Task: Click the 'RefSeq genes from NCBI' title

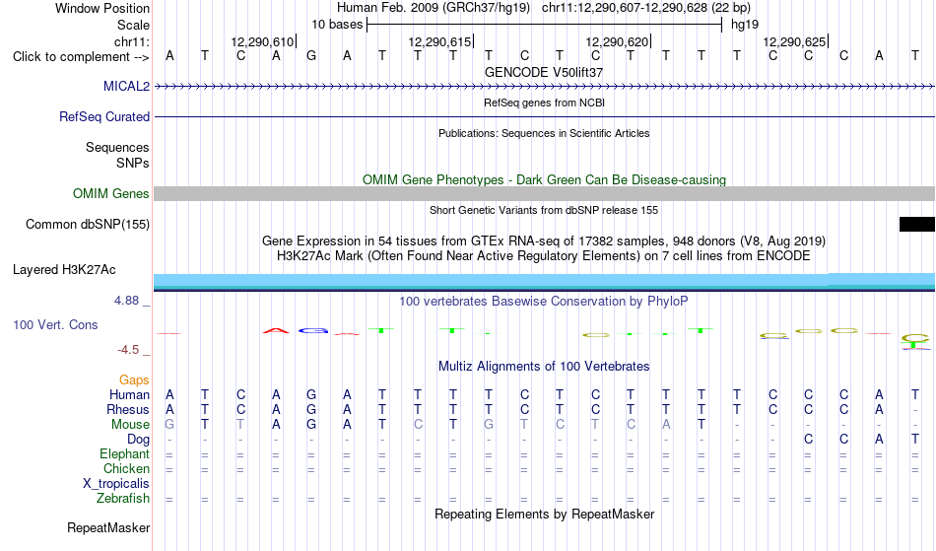Action: tap(544, 103)
